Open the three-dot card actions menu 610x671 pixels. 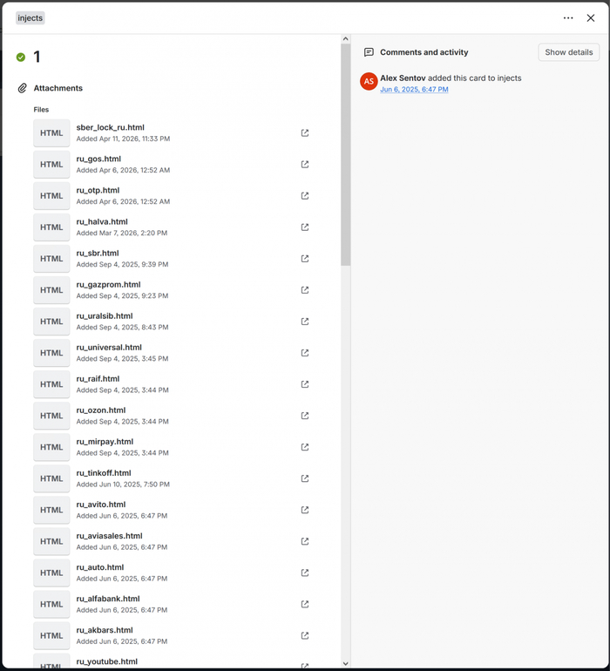tap(568, 18)
